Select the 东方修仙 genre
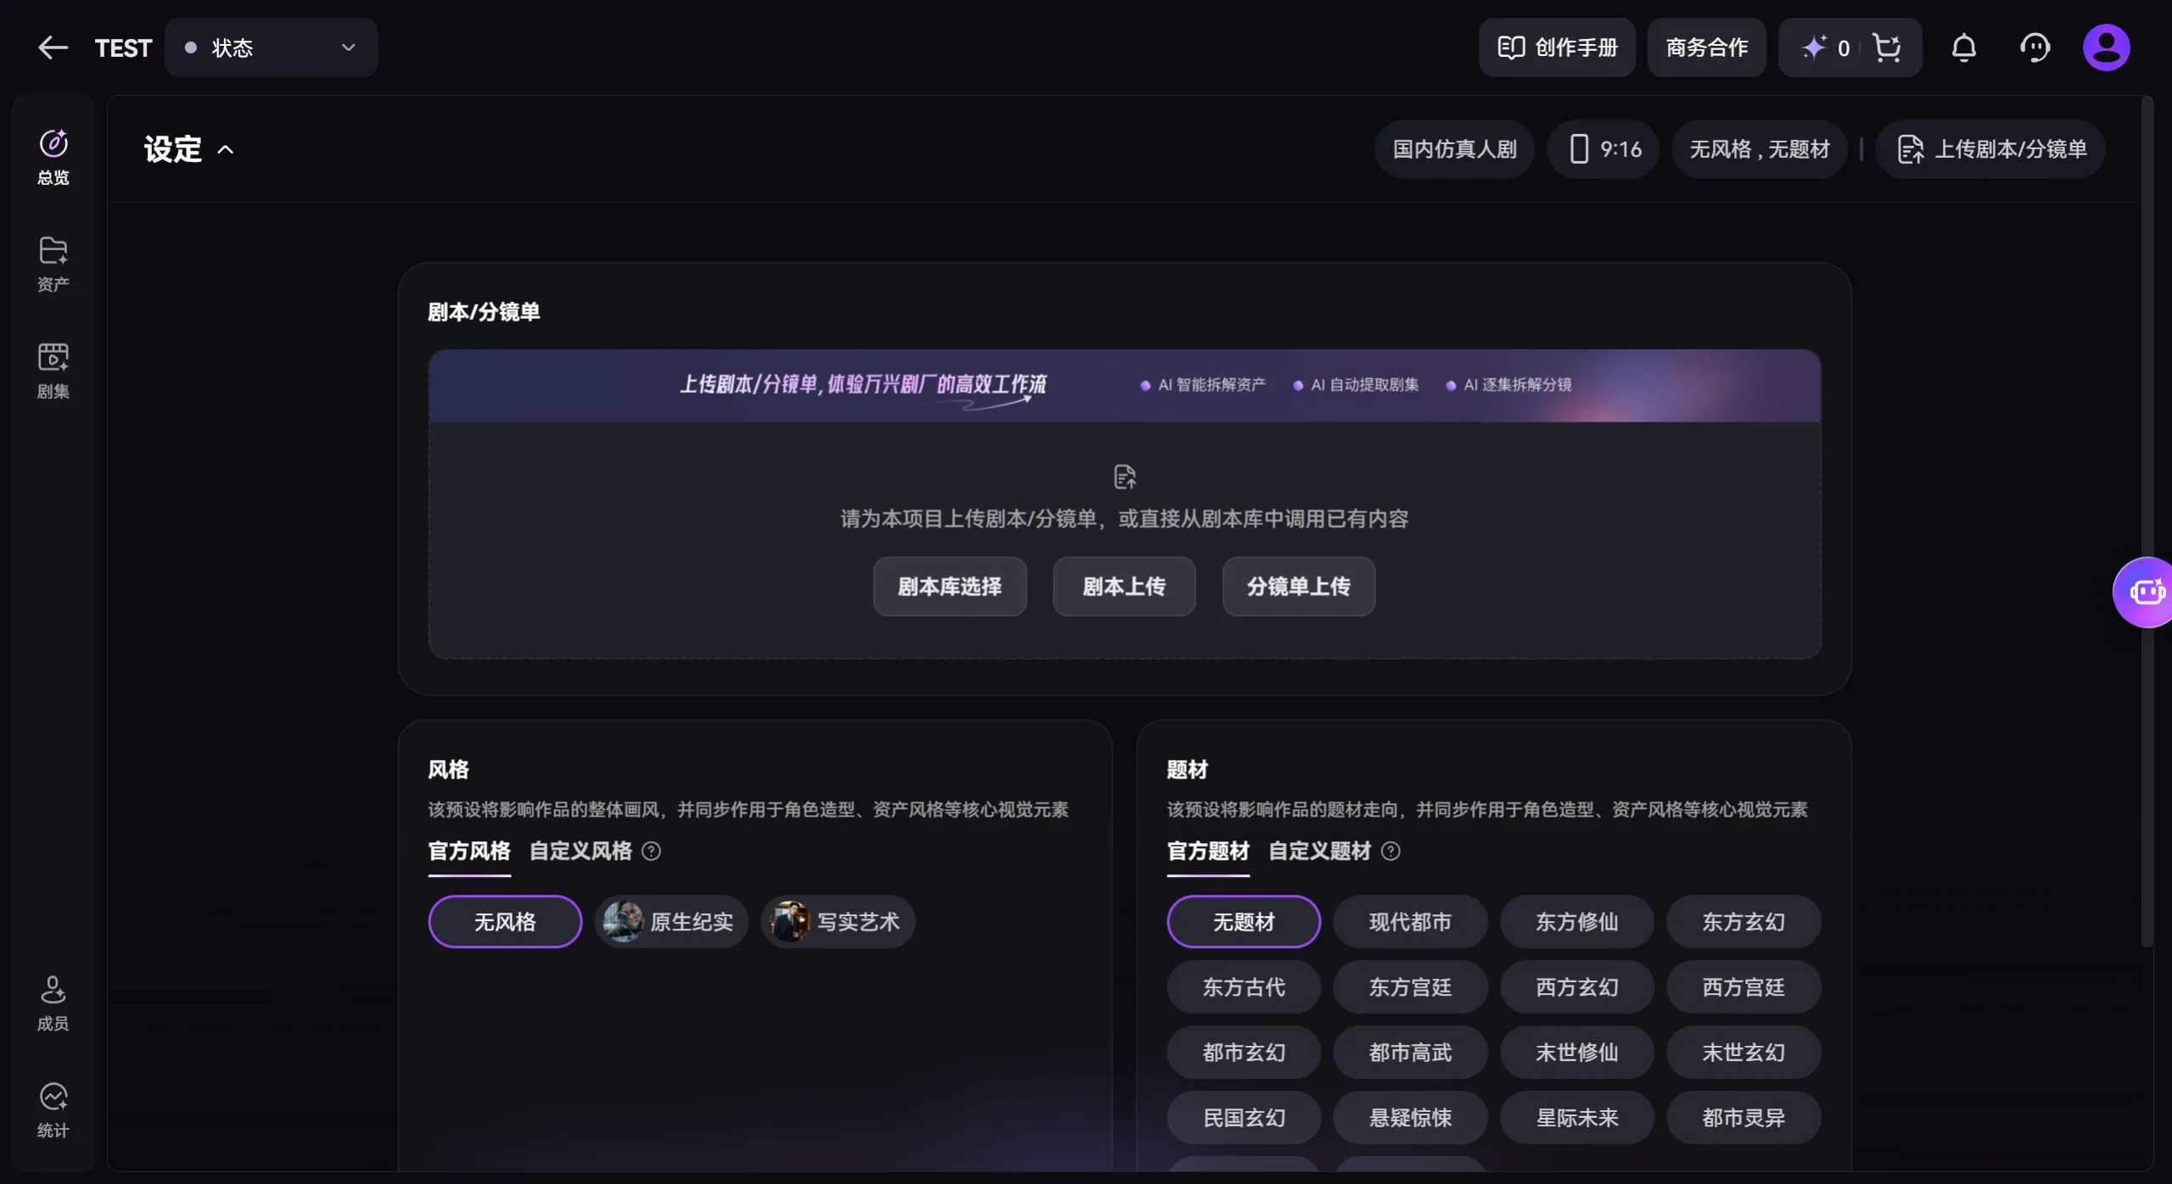The height and width of the screenshot is (1184, 2172). point(1577,922)
